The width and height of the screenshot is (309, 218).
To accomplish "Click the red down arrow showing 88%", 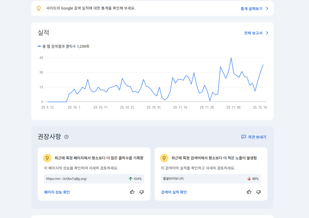I will pos(249,179).
